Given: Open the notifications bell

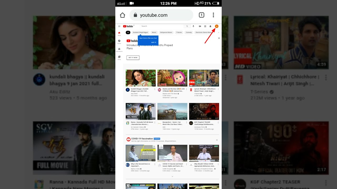Looking at the screenshot, I should pos(210,26).
